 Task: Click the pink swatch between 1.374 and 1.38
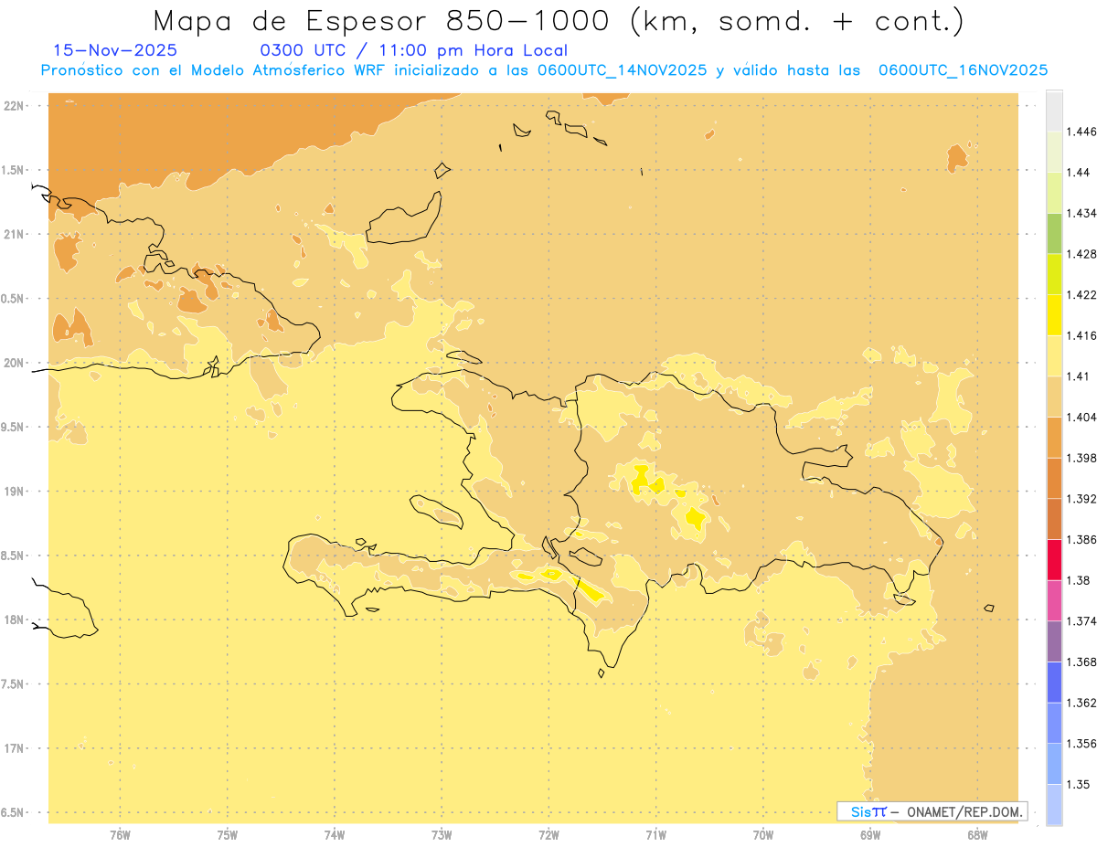pos(1054,600)
